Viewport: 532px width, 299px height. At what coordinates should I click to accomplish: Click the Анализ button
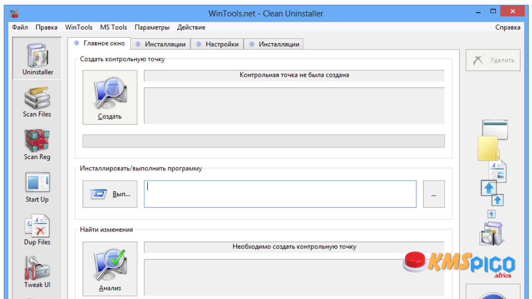(x=110, y=269)
